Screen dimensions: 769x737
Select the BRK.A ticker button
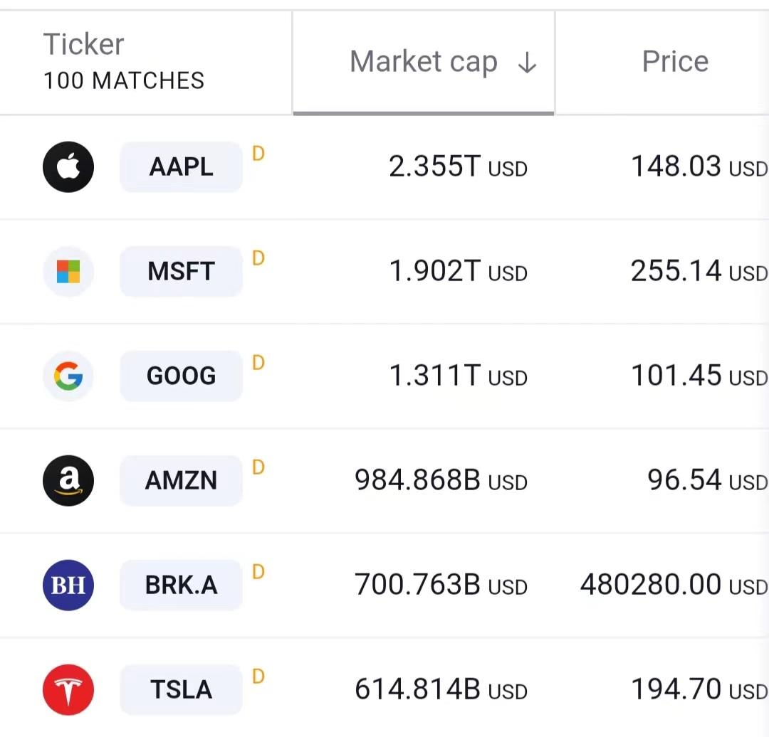tap(181, 585)
